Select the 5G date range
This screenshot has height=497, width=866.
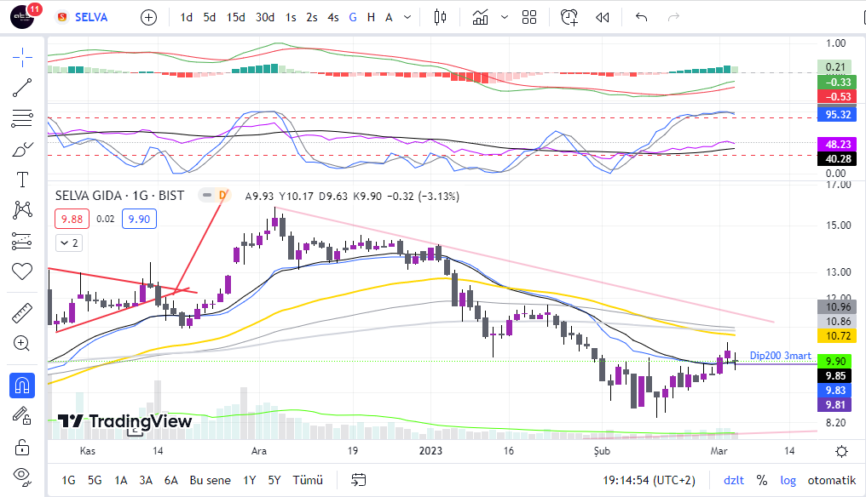[95, 481]
